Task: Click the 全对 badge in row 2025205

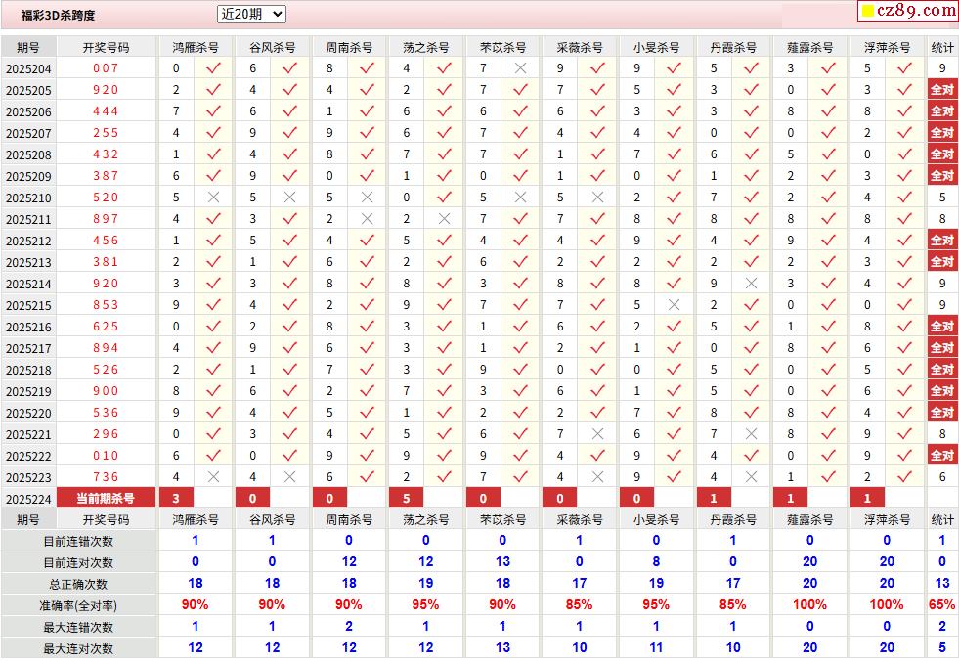Action: pyautogui.click(x=942, y=90)
